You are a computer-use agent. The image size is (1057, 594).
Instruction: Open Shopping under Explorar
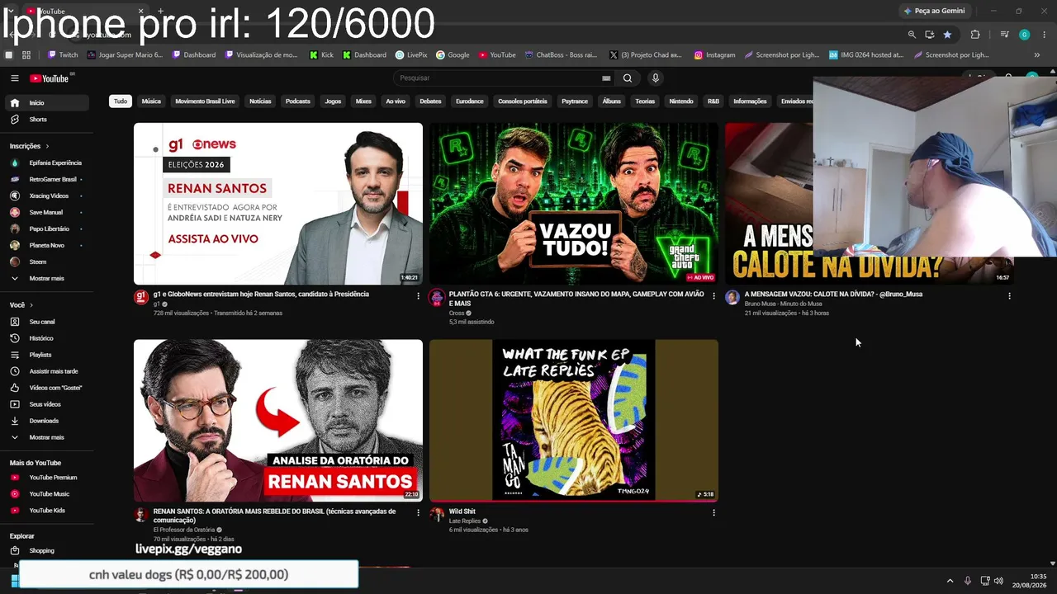pos(46,551)
